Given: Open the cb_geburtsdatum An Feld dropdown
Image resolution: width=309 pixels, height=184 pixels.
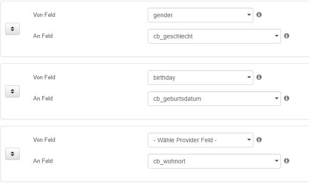Looking at the screenshot, I should (214, 99).
